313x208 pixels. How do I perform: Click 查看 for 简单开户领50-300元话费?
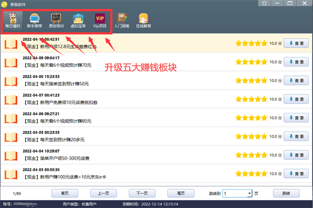(296, 155)
